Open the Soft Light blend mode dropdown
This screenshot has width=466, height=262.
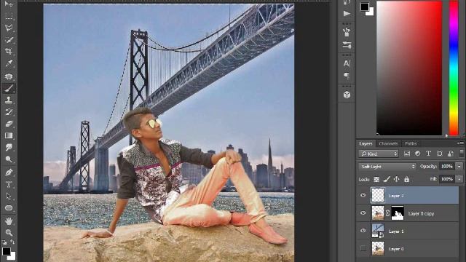[x=387, y=167]
